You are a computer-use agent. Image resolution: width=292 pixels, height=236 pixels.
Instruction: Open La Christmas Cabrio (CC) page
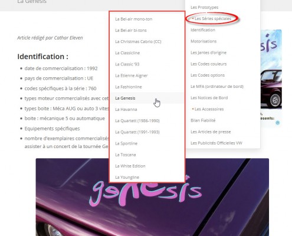138,42
